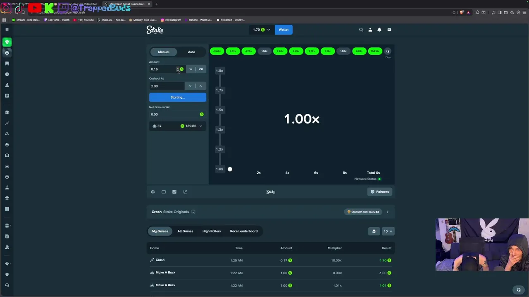Click the Net Gain on Win field
This screenshot has height=297, width=529.
178,114
